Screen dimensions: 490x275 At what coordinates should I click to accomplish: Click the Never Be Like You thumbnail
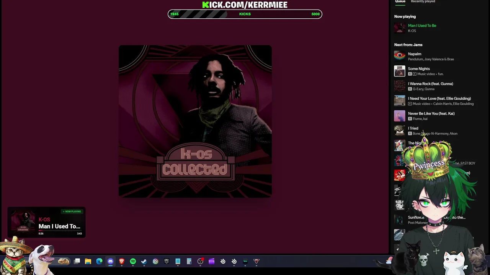point(400,116)
